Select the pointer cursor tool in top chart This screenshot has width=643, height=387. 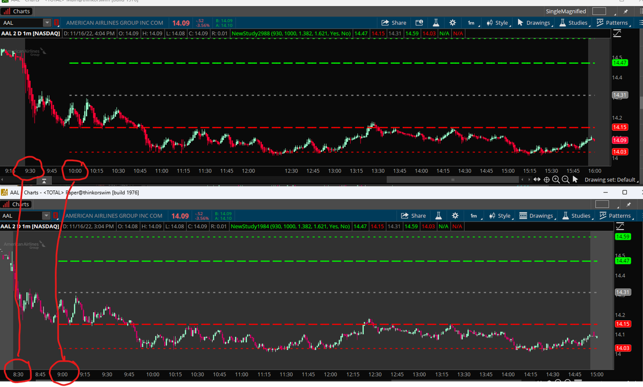click(x=575, y=179)
